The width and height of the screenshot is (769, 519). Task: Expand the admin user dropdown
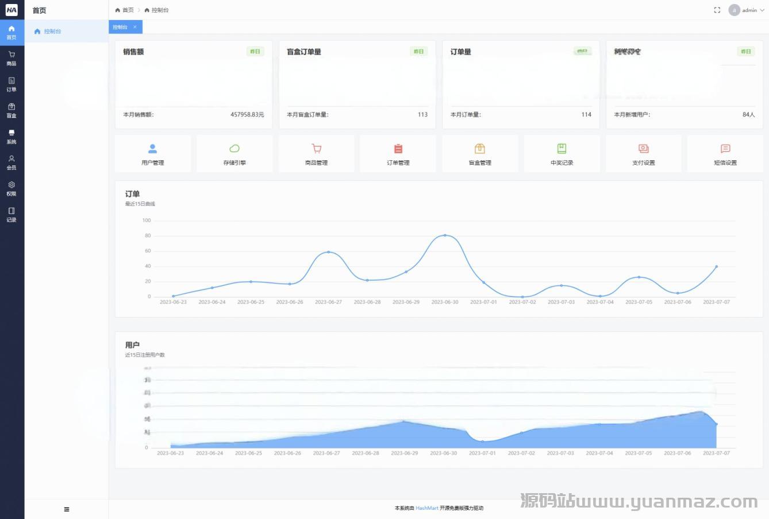[747, 10]
